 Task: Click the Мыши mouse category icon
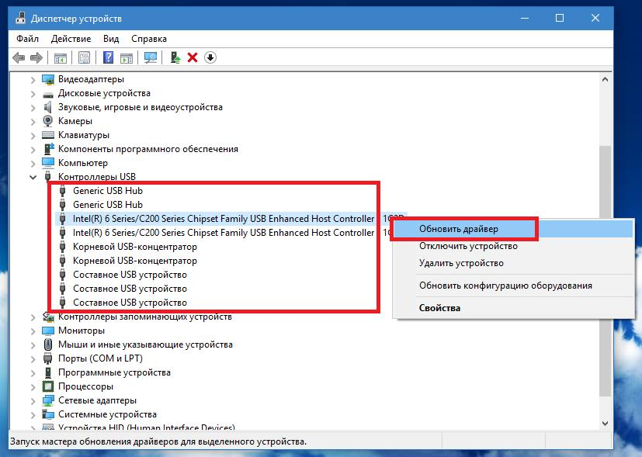48,344
